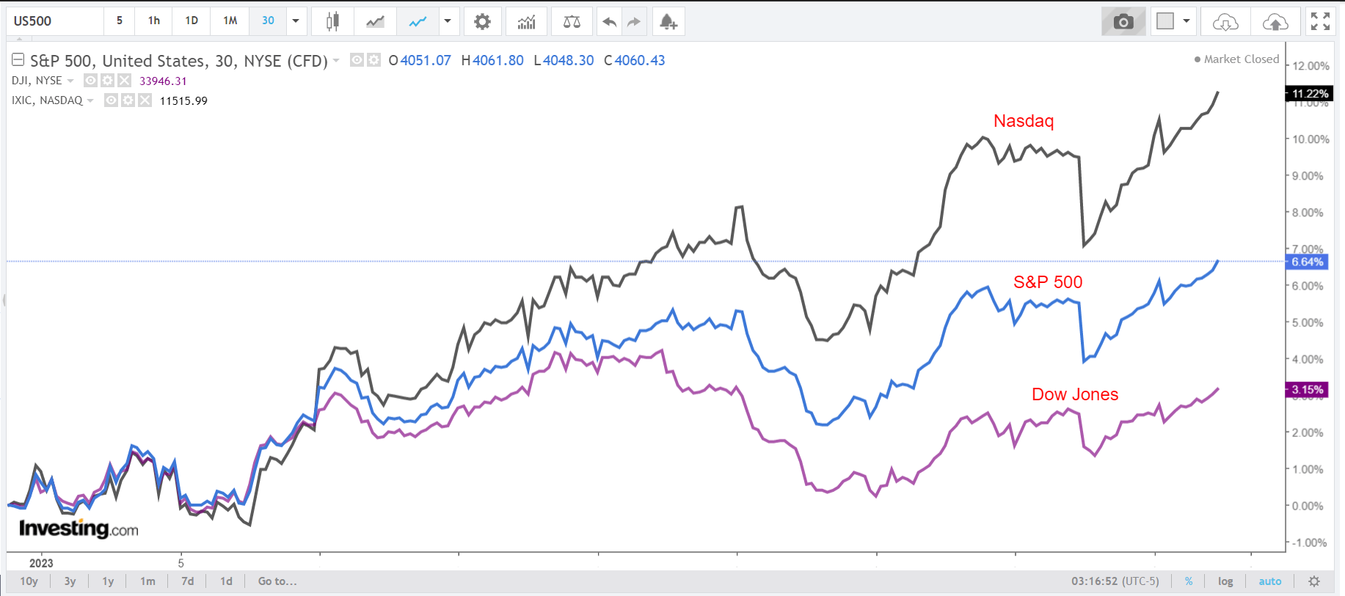Open the Go to... date picker
This screenshot has height=596, width=1345.
(277, 581)
